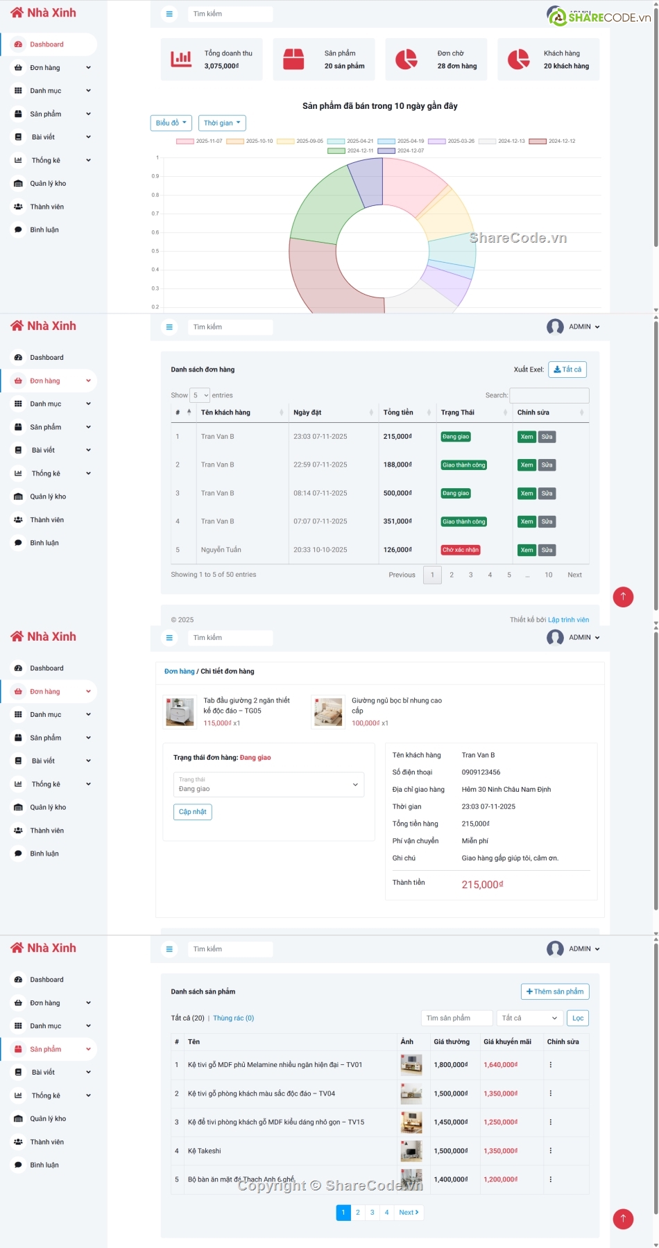
Task: Click the Tìm sản phẩm search field
Action: (456, 1019)
